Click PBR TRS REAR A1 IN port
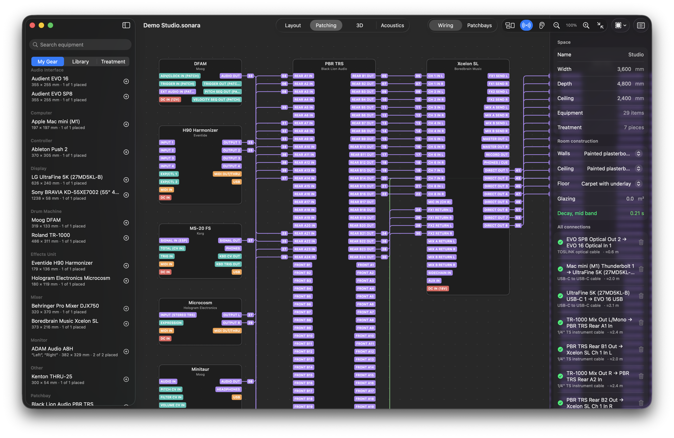This screenshot has height=438, width=674. point(303,76)
